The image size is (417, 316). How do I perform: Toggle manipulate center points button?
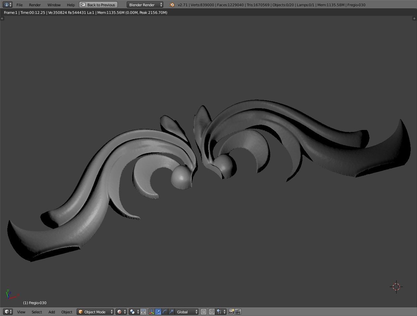coord(143,312)
